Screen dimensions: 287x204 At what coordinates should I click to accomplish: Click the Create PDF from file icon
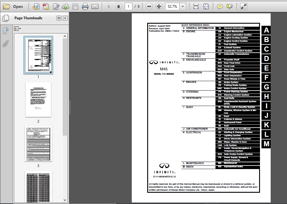pos(36,7)
